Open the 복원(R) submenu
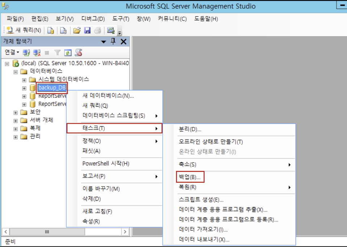The width and height of the screenshot is (347, 247). tap(229, 187)
